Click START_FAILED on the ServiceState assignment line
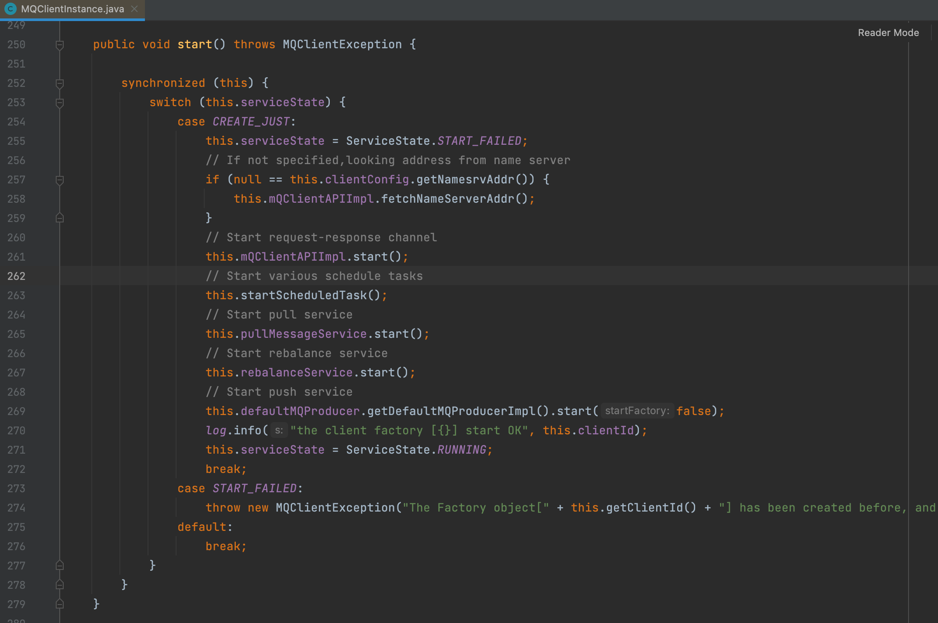The width and height of the screenshot is (938, 623). (479, 141)
